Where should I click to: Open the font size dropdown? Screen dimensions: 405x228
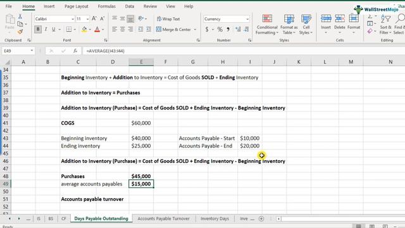point(87,19)
